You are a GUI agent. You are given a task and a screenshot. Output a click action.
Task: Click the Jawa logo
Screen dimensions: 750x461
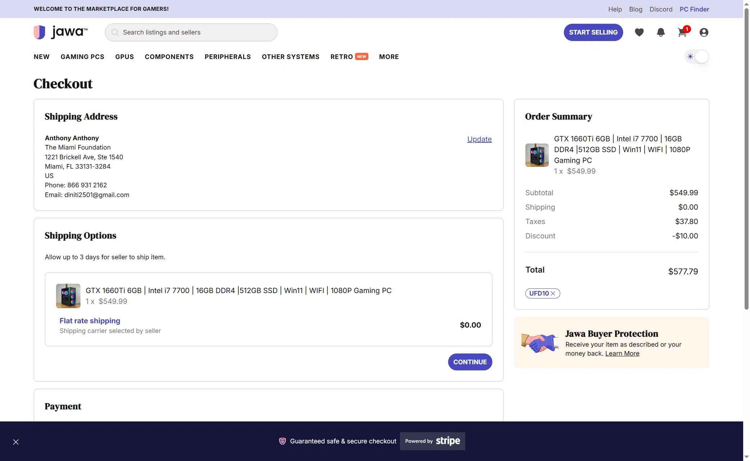pyautogui.click(x=60, y=32)
